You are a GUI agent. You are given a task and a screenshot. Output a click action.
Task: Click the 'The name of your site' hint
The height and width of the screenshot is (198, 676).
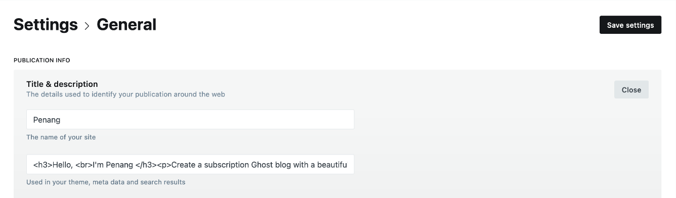[61, 137]
